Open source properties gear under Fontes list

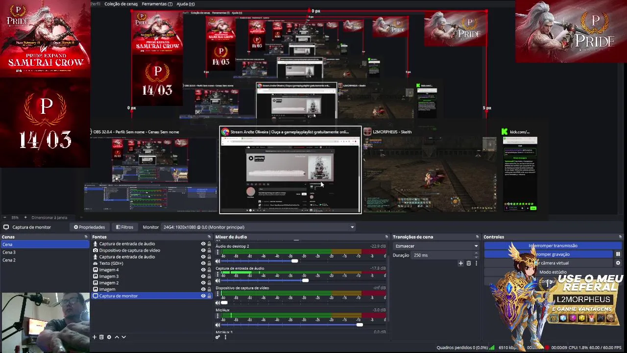coord(109,337)
